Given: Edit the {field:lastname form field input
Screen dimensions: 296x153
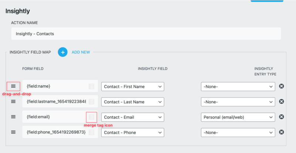Looking at the screenshot, I should (60, 102).
